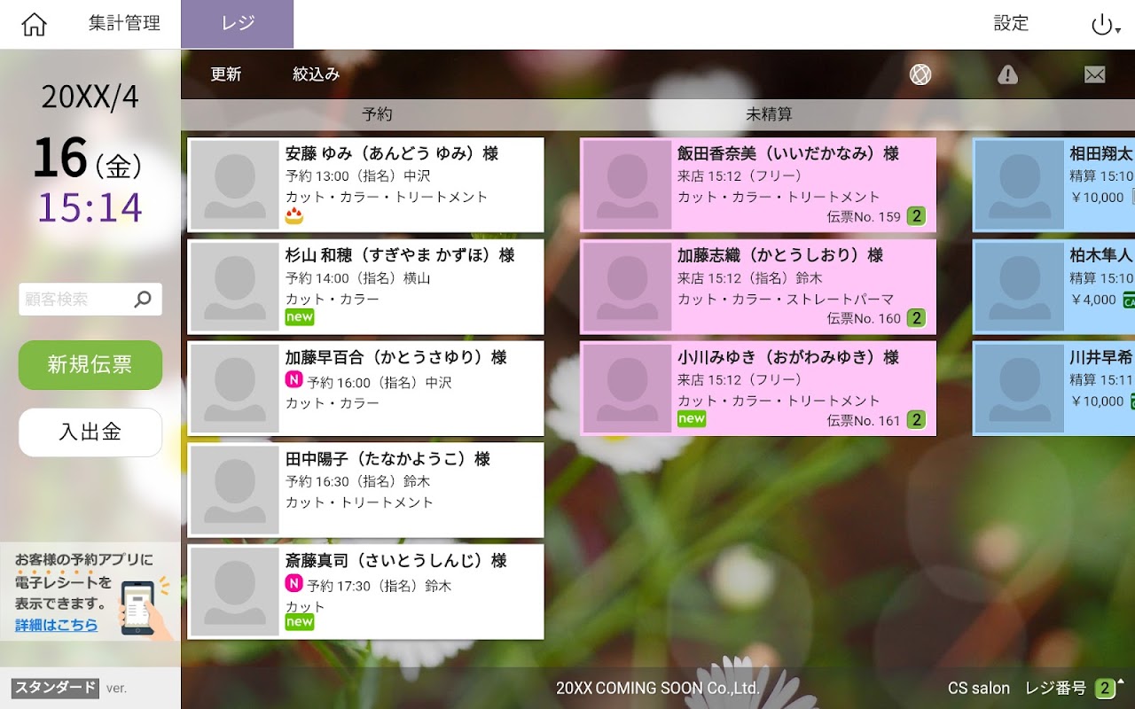Click the magnifier icon in customer search
The height and width of the screenshot is (709, 1135).
(143, 300)
